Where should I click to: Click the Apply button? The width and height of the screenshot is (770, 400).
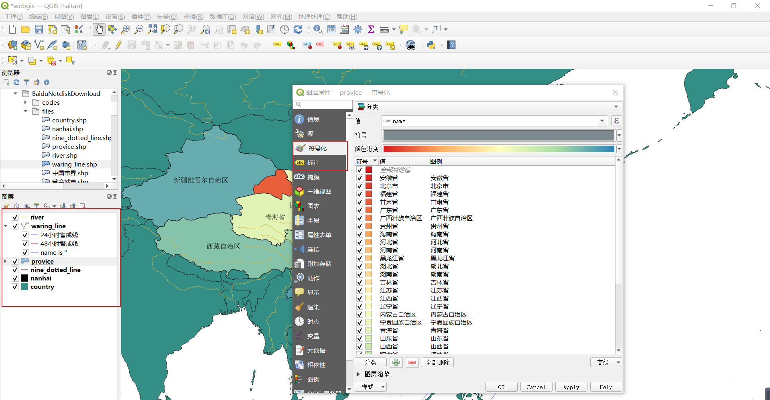pyautogui.click(x=571, y=387)
